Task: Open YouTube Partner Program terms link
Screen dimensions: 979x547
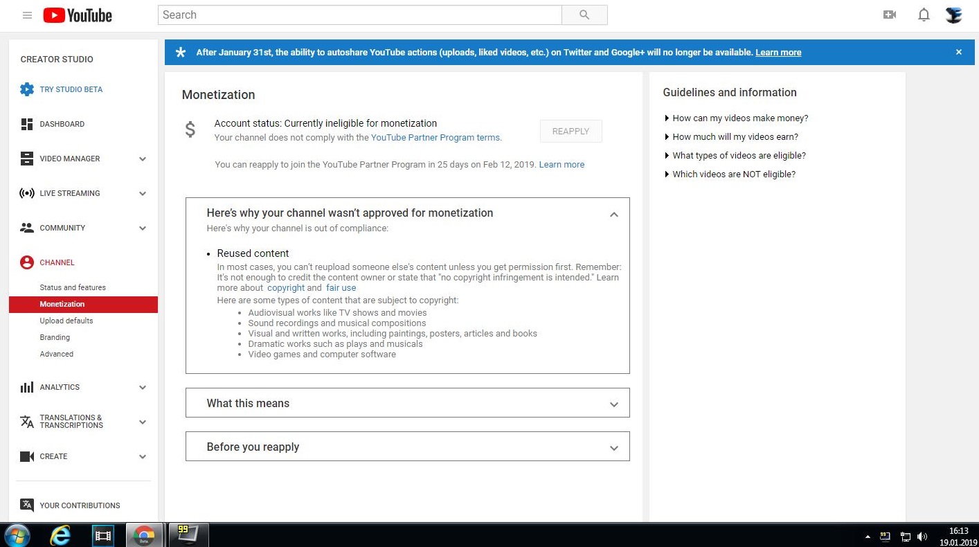Action: click(435, 138)
